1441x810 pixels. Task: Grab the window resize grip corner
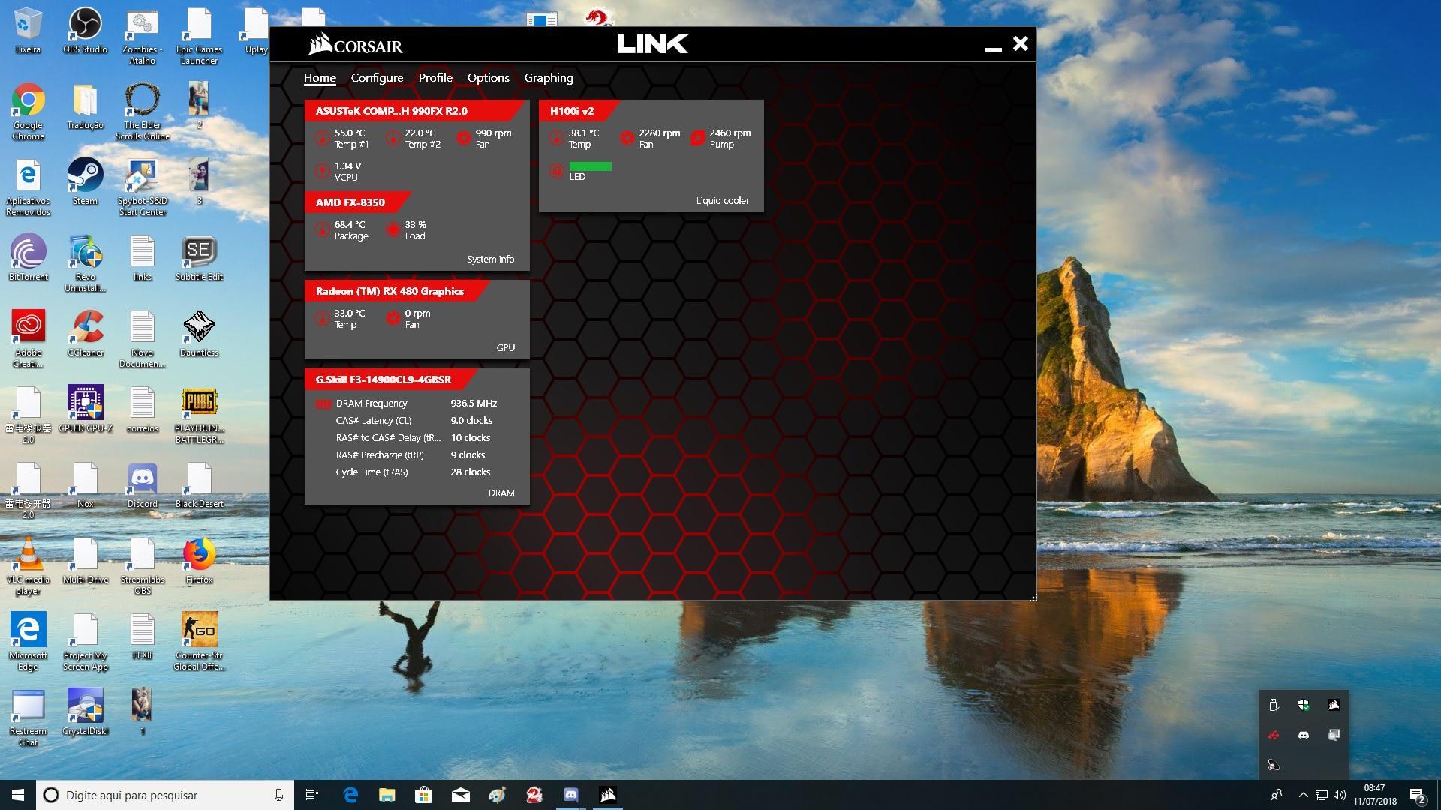click(1033, 597)
